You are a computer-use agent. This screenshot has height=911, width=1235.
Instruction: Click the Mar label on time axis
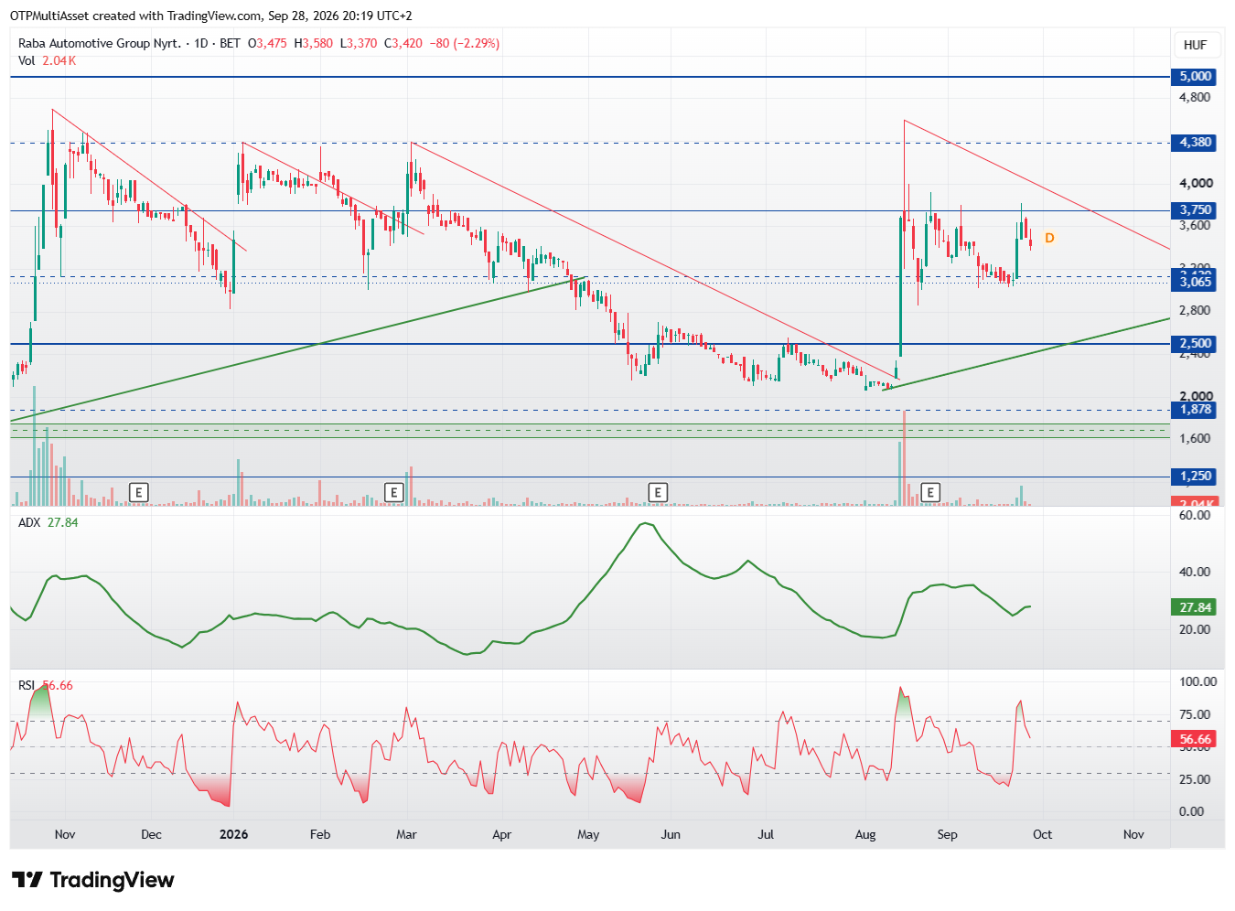[x=406, y=834]
